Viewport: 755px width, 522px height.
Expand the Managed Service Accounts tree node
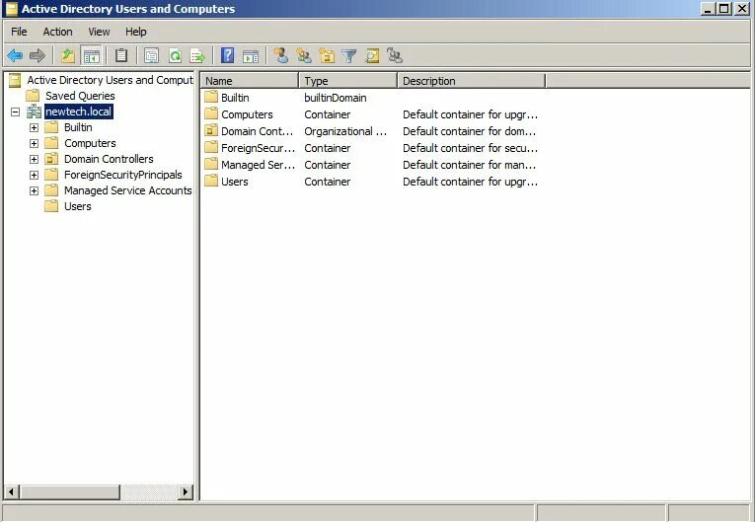(34, 191)
